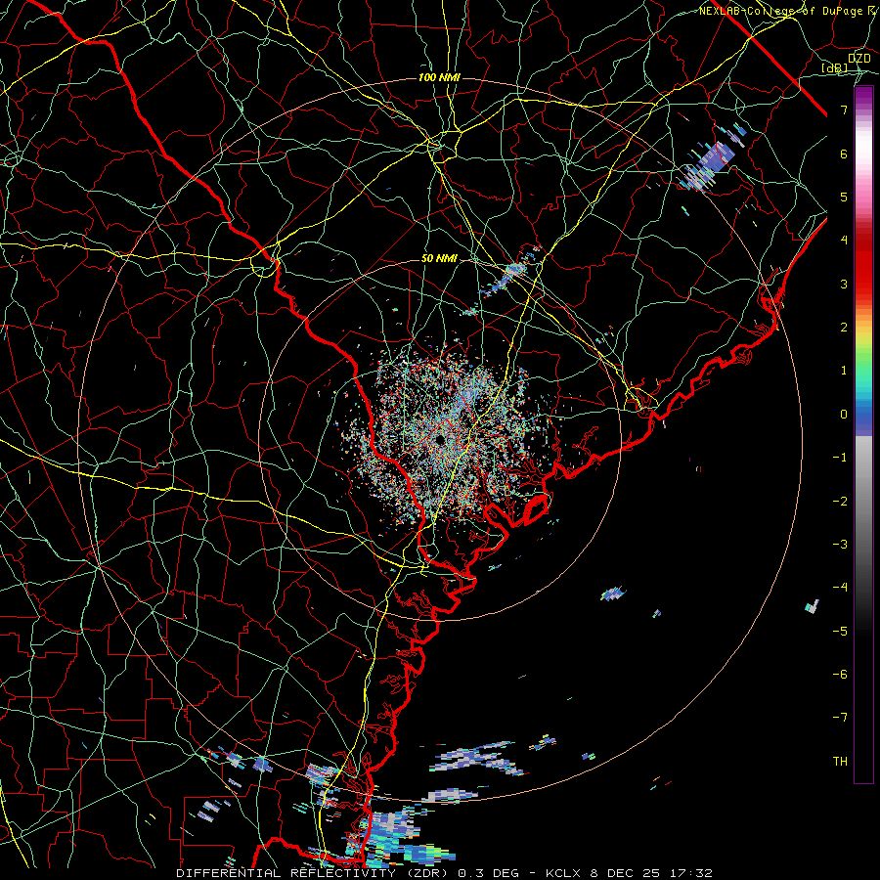Screen dimensions: 880x880
Task: Click the 0 value on the color scale
Action: (x=844, y=415)
